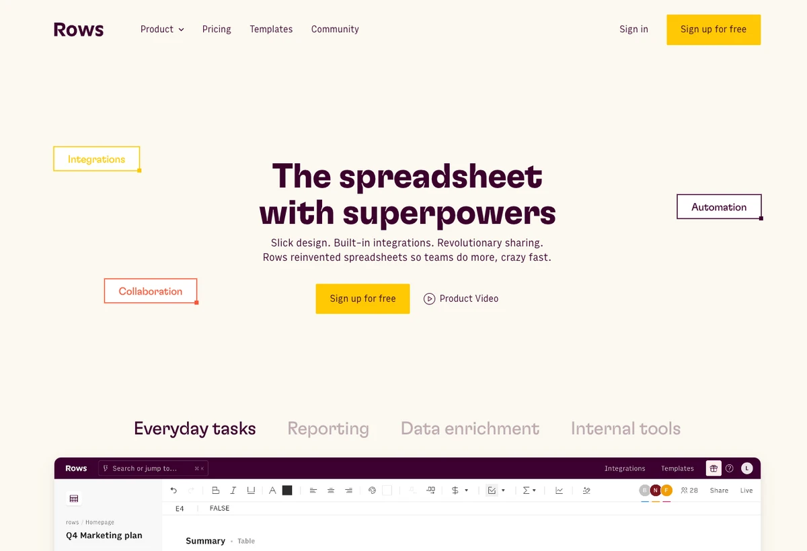Click the 'rows' breadcrumb in the sidebar
This screenshot has height=551, width=807.
pyautogui.click(x=73, y=522)
